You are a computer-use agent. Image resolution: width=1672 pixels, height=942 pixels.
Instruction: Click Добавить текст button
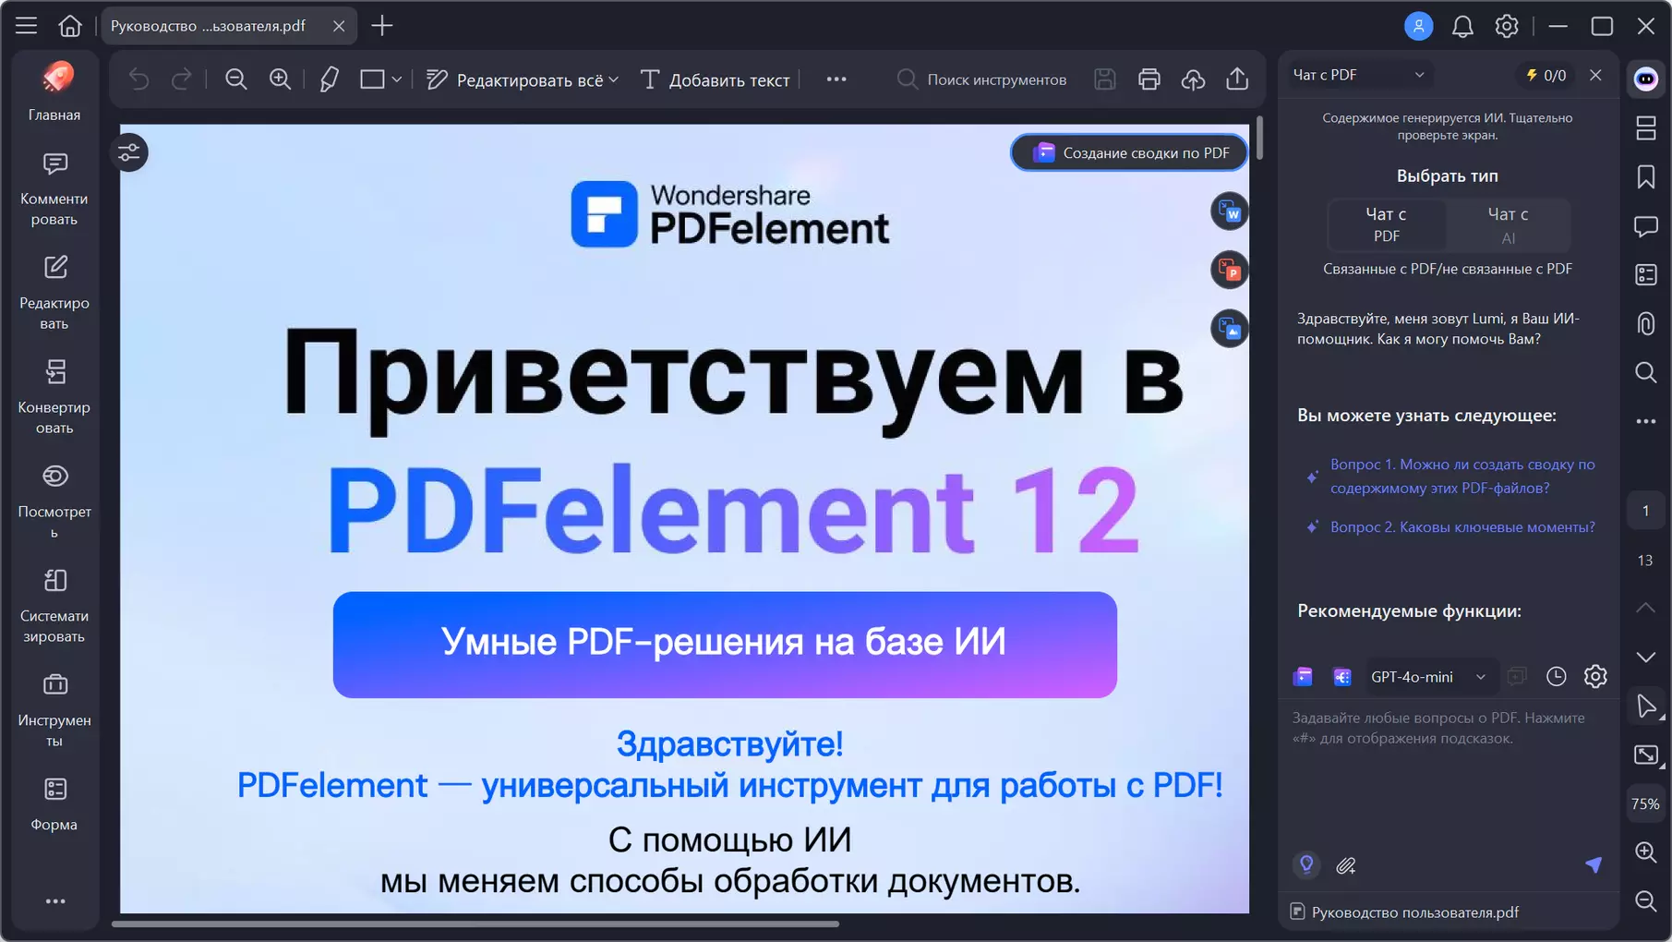[715, 79]
